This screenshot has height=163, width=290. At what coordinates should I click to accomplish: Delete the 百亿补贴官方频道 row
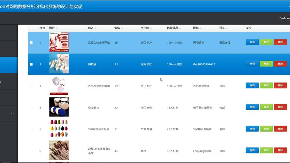click(281, 85)
